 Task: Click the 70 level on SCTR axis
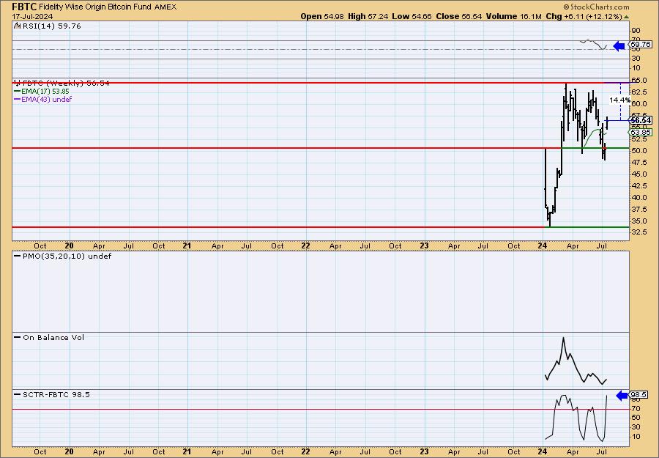[x=636, y=408]
